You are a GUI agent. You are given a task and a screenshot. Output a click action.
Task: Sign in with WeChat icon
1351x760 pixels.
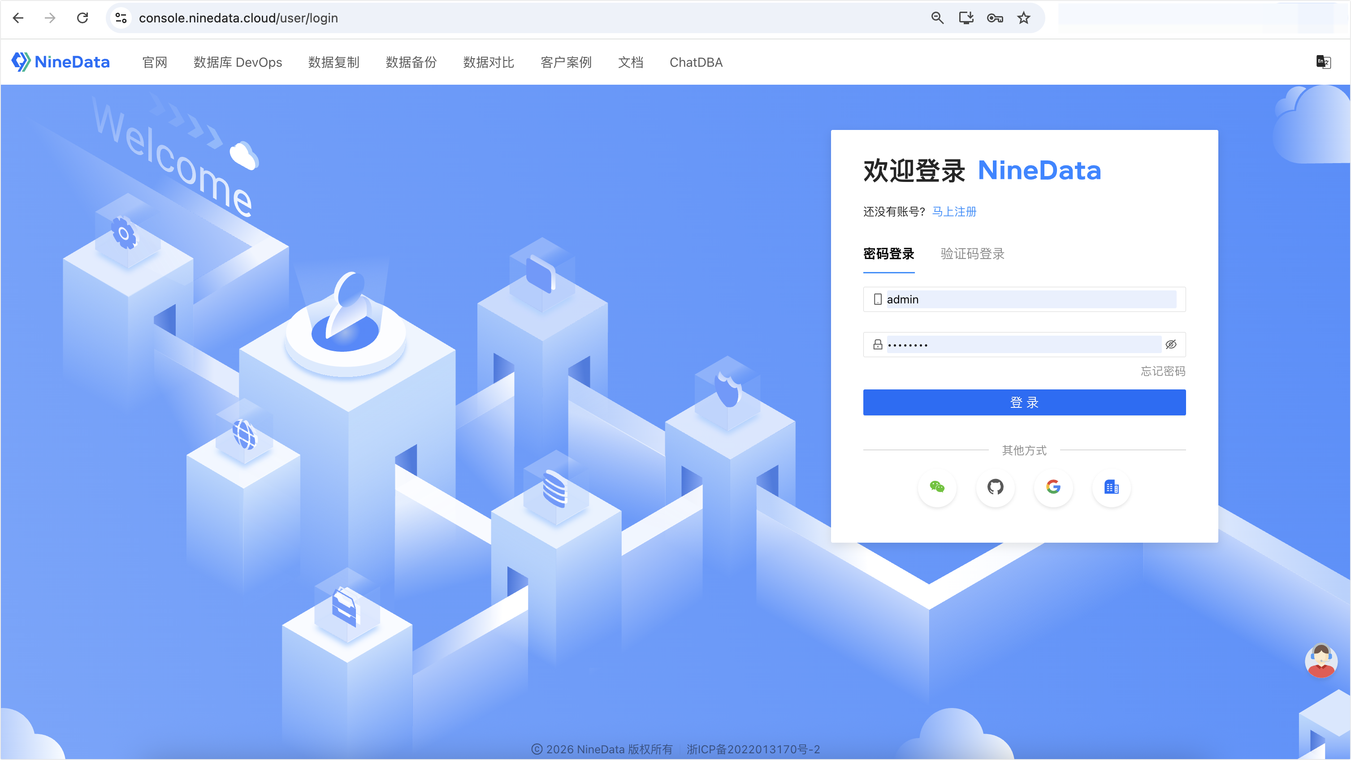coord(937,487)
